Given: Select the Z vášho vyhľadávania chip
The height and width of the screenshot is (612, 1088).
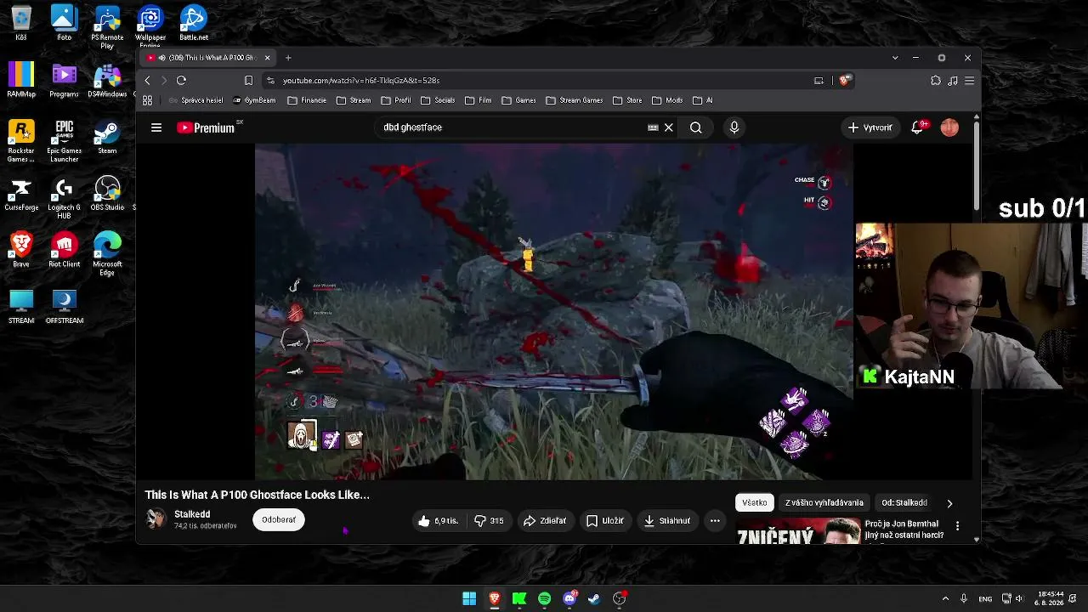Looking at the screenshot, I should 824,502.
